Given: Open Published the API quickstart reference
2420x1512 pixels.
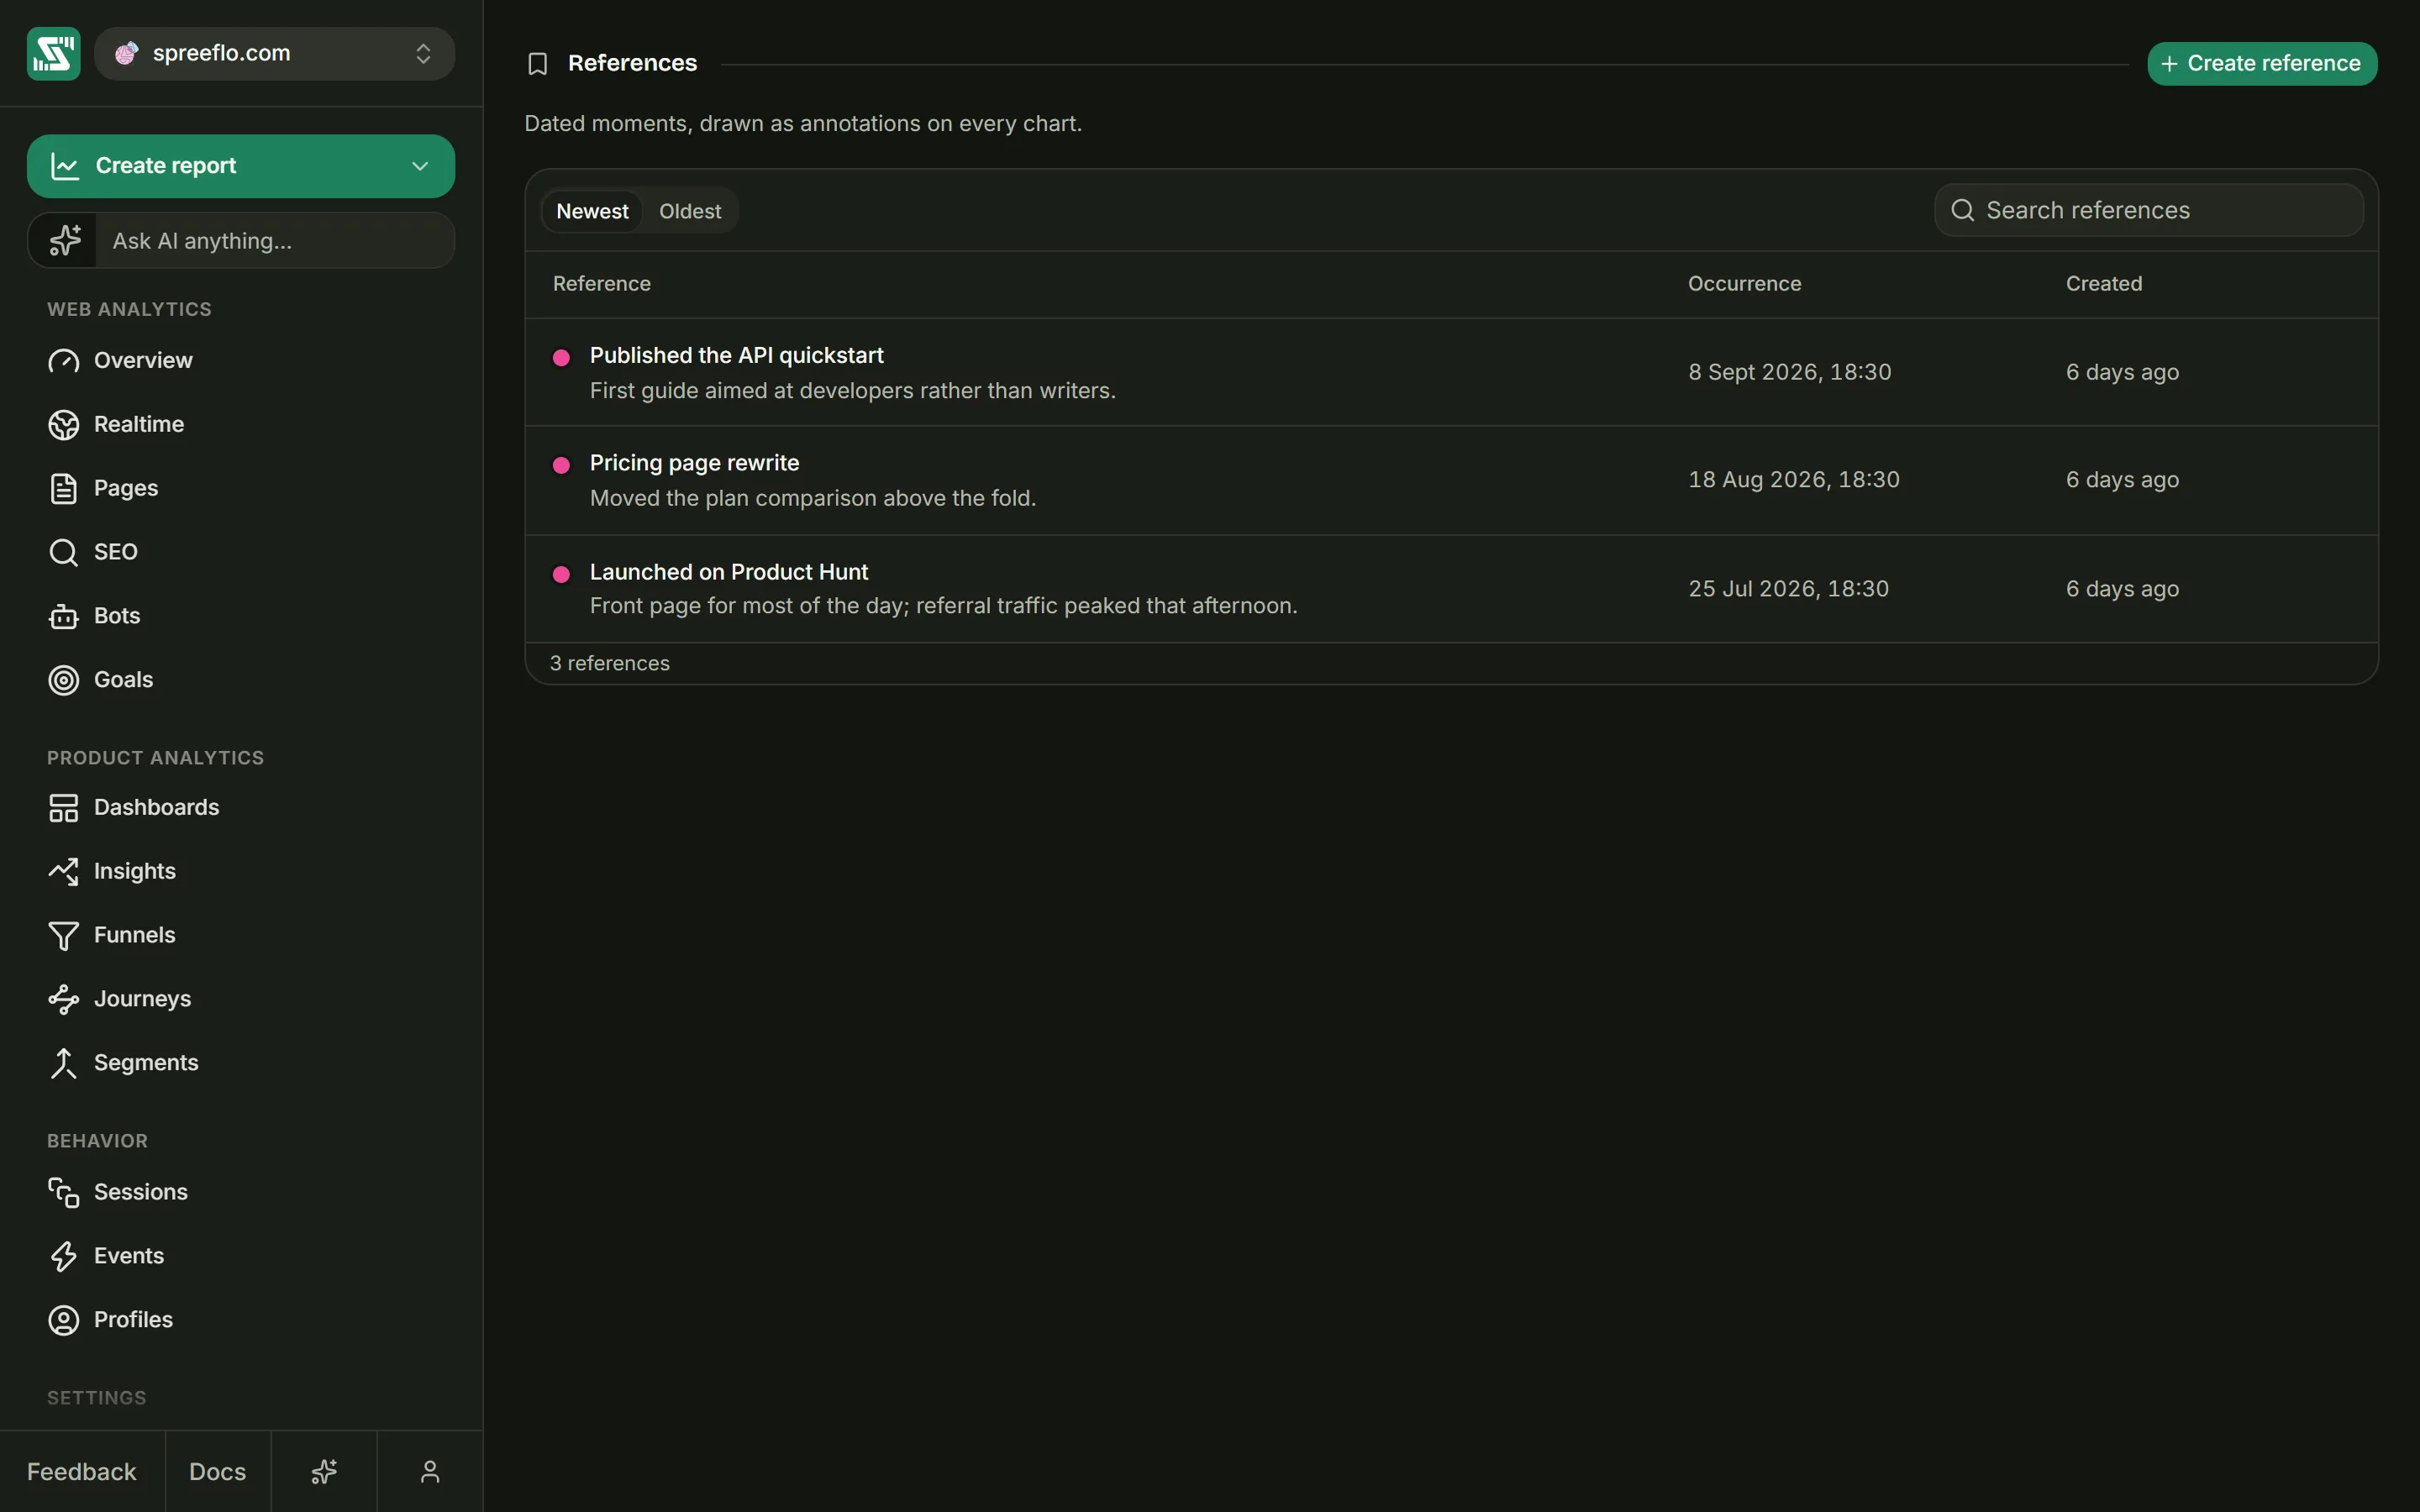Looking at the screenshot, I should click(x=737, y=355).
